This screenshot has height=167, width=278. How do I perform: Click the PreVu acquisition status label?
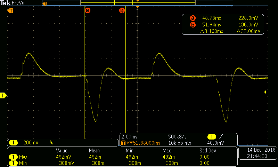point(17,2)
